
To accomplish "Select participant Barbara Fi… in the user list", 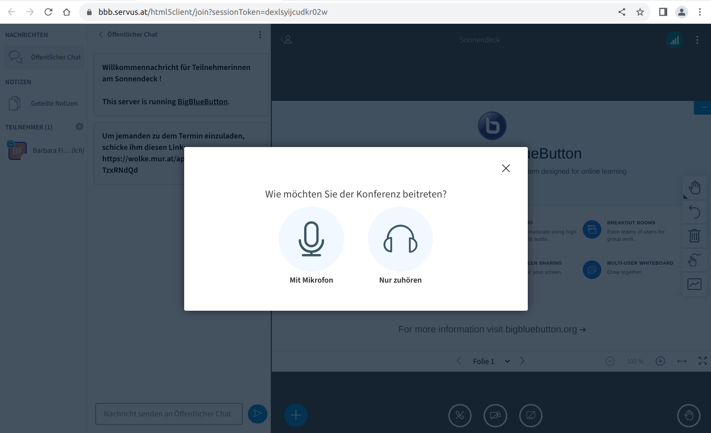I will click(x=44, y=150).
